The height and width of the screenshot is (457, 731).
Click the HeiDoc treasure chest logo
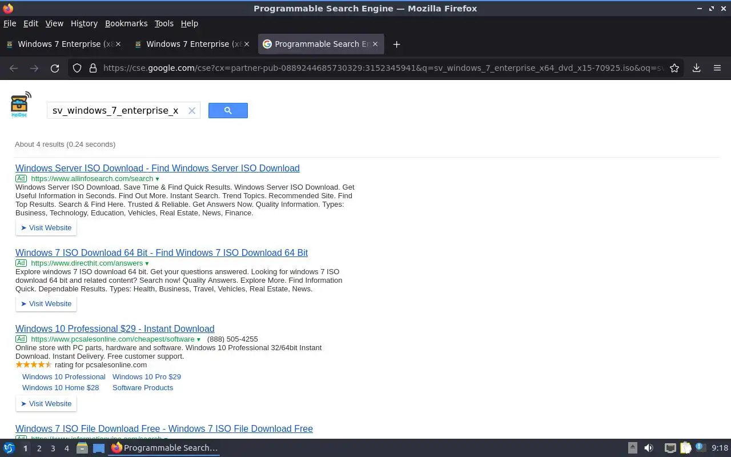(21, 105)
